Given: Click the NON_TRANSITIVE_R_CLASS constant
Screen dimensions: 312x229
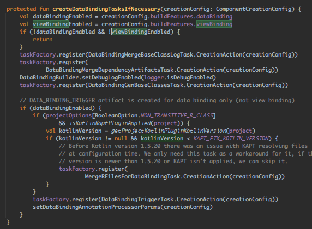Looking at the screenshot, I should tap(177, 115).
